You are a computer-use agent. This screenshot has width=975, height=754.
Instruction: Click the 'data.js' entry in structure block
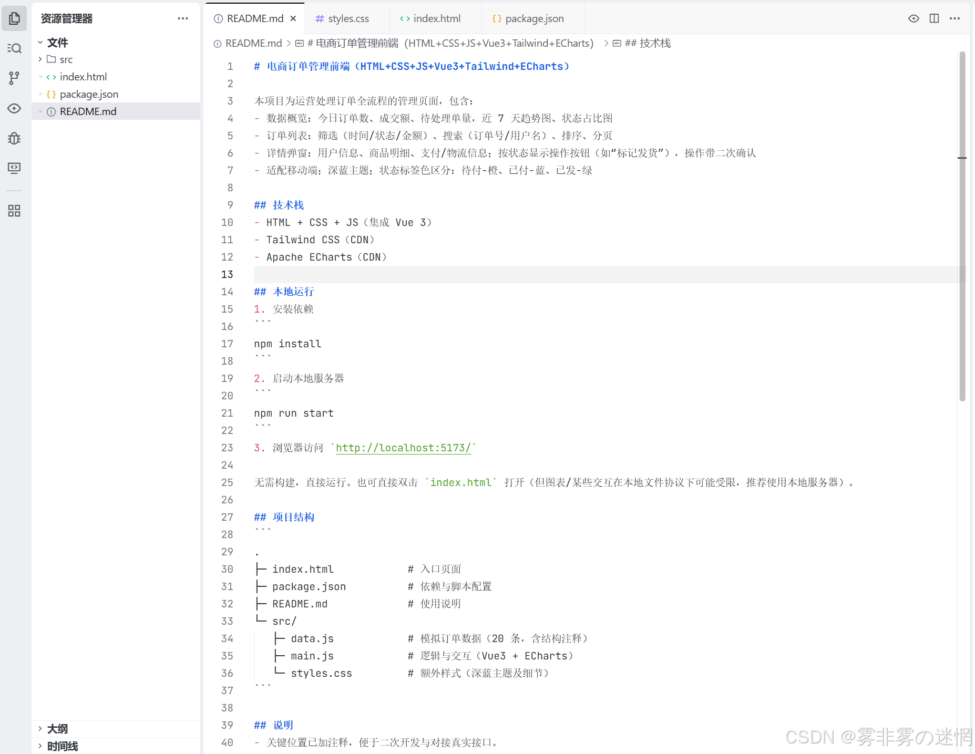point(312,638)
